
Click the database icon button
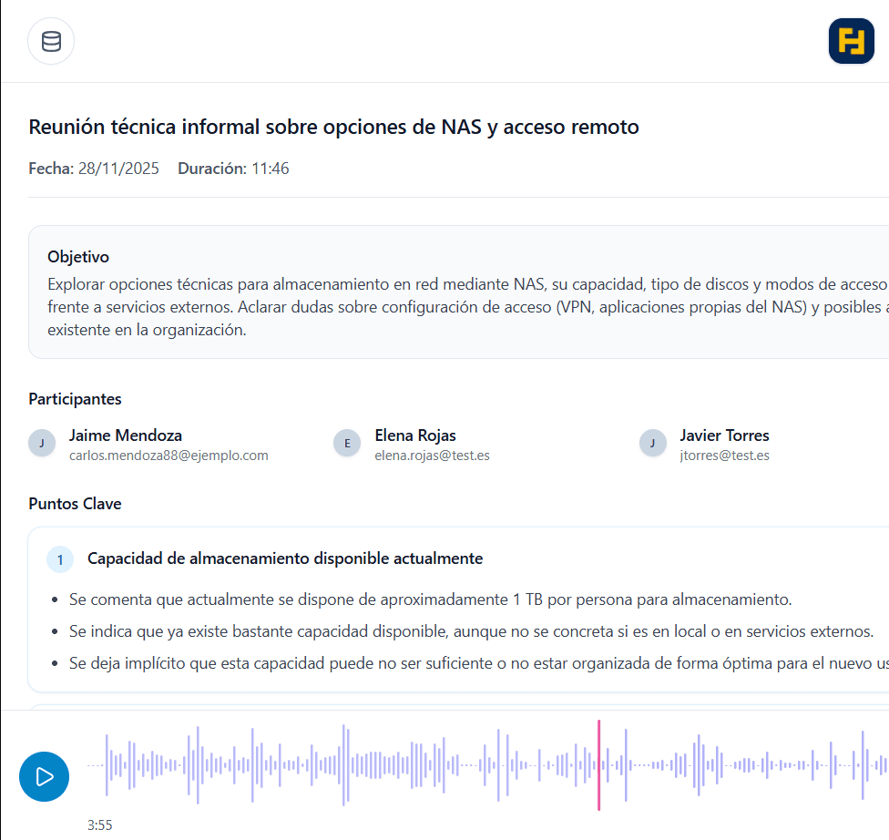pos(51,41)
